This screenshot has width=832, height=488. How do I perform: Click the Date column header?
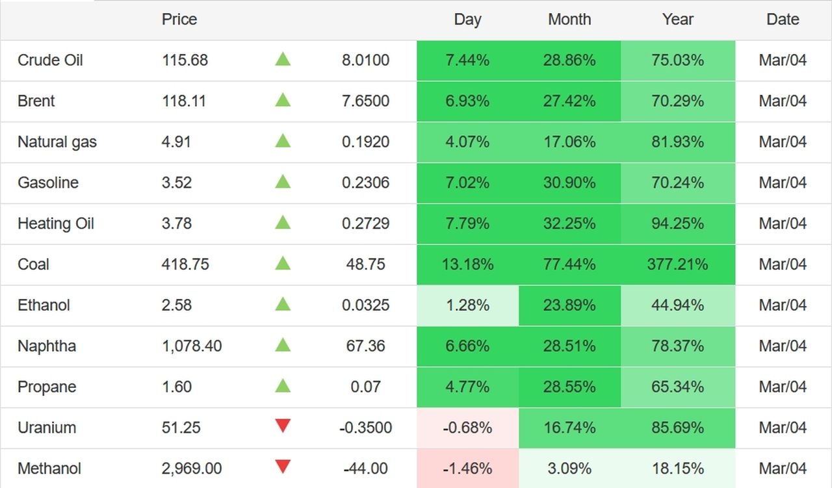[783, 19]
